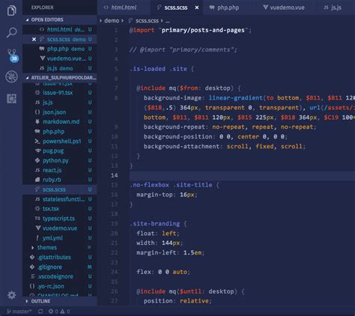Open typescript.ts file
This screenshot has width=355, height=316.
60,219
